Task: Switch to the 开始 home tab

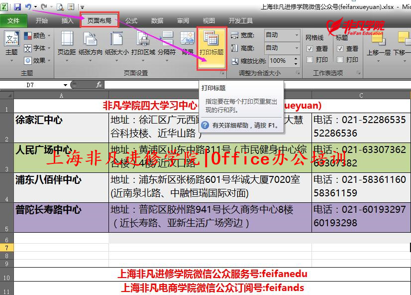Action: pyautogui.click(x=42, y=21)
